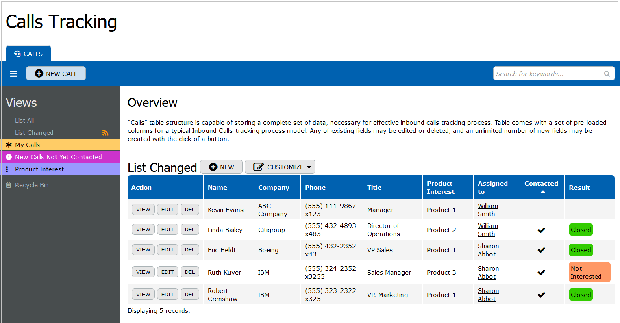Open the Recycle Bin view

pyautogui.click(x=31, y=185)
